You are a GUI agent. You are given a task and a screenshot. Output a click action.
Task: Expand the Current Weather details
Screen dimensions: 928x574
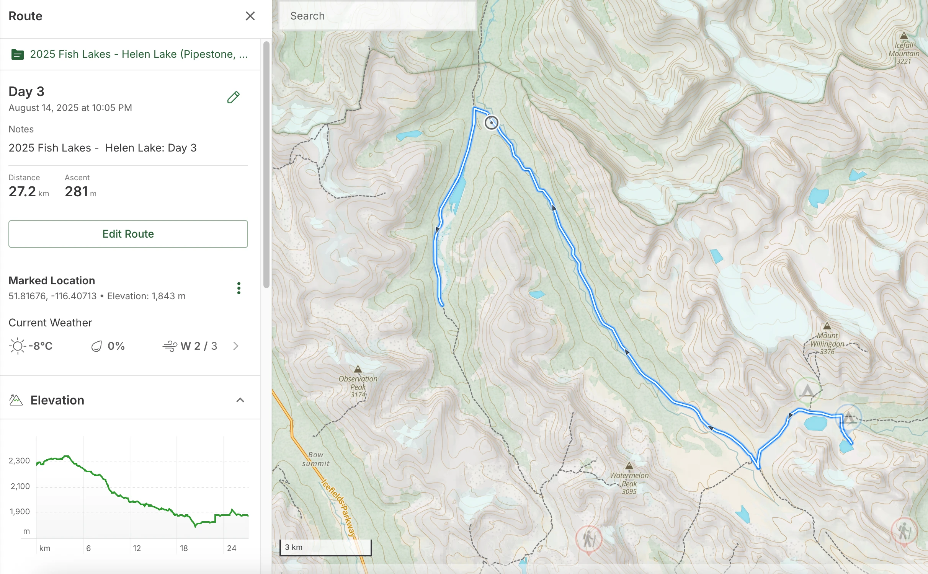point(236,346)
